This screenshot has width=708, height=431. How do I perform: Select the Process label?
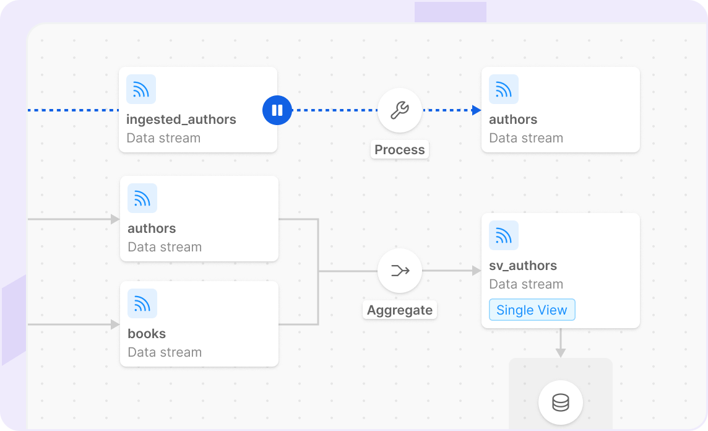(400, 149)
